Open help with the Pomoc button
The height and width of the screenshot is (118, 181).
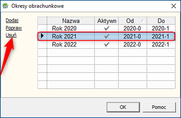coord(159,107)
